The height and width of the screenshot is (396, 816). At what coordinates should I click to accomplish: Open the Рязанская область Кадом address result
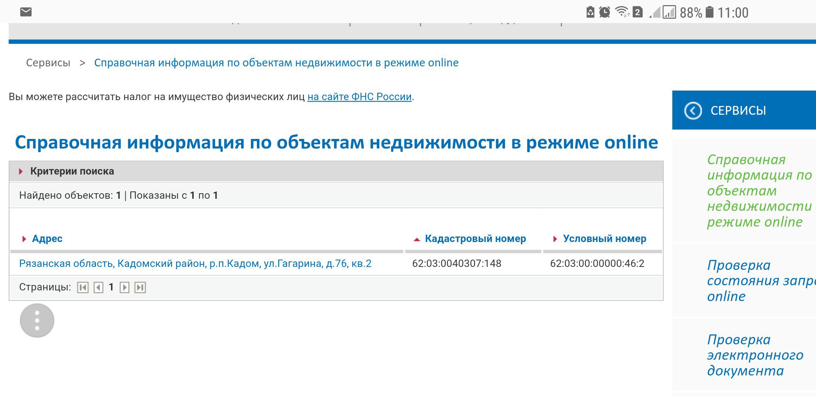195,264
